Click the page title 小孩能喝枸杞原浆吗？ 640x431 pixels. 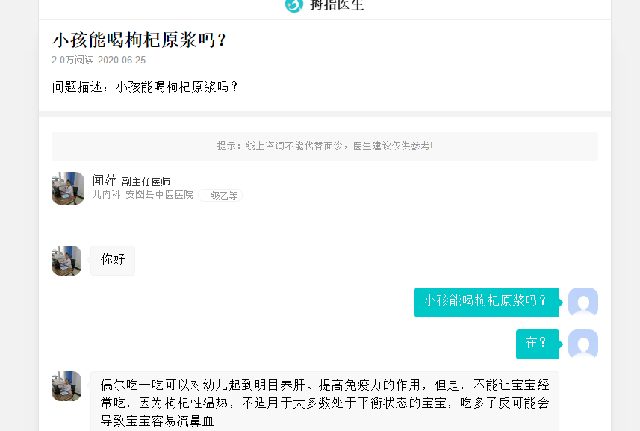tap(139, 40)
